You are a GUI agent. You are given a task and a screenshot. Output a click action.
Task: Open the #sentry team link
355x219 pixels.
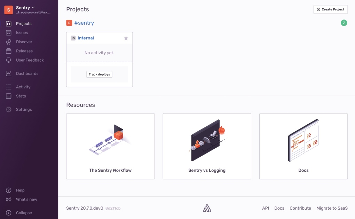(84, 23)
